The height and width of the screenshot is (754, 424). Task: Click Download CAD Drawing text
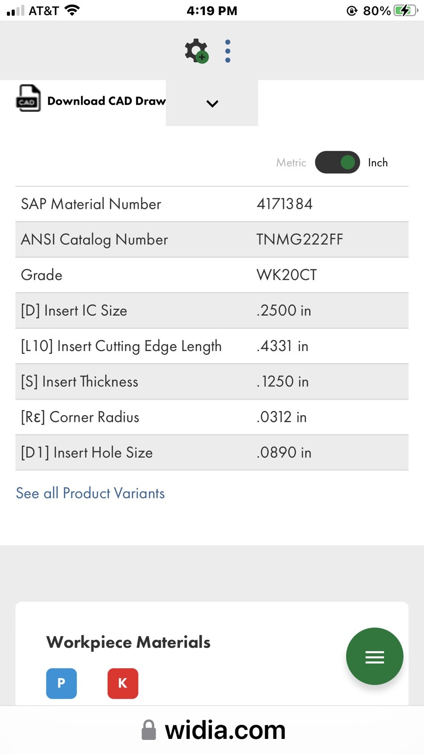pos(106,101)
